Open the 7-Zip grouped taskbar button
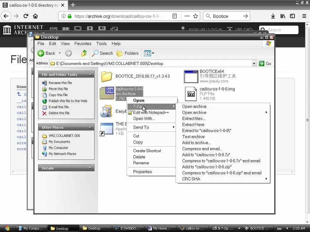Viewport: 310px width, 232px height. coord(226,228)
